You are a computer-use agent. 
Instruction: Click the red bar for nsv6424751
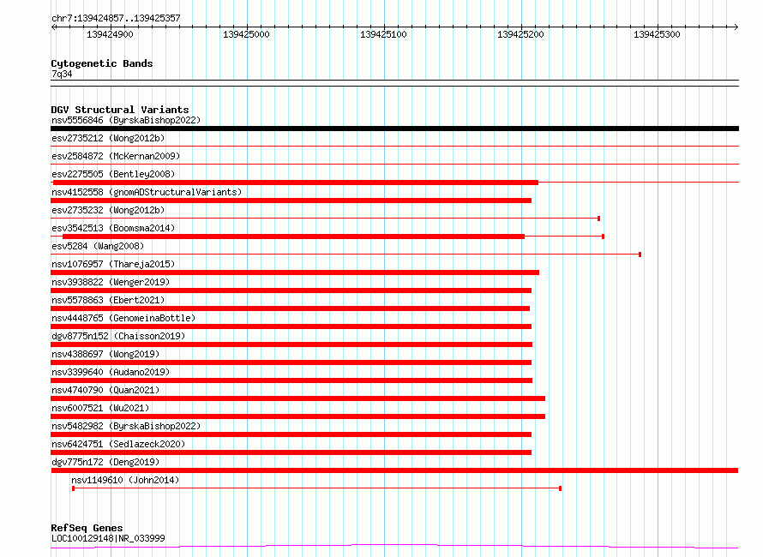pos(291,452)
